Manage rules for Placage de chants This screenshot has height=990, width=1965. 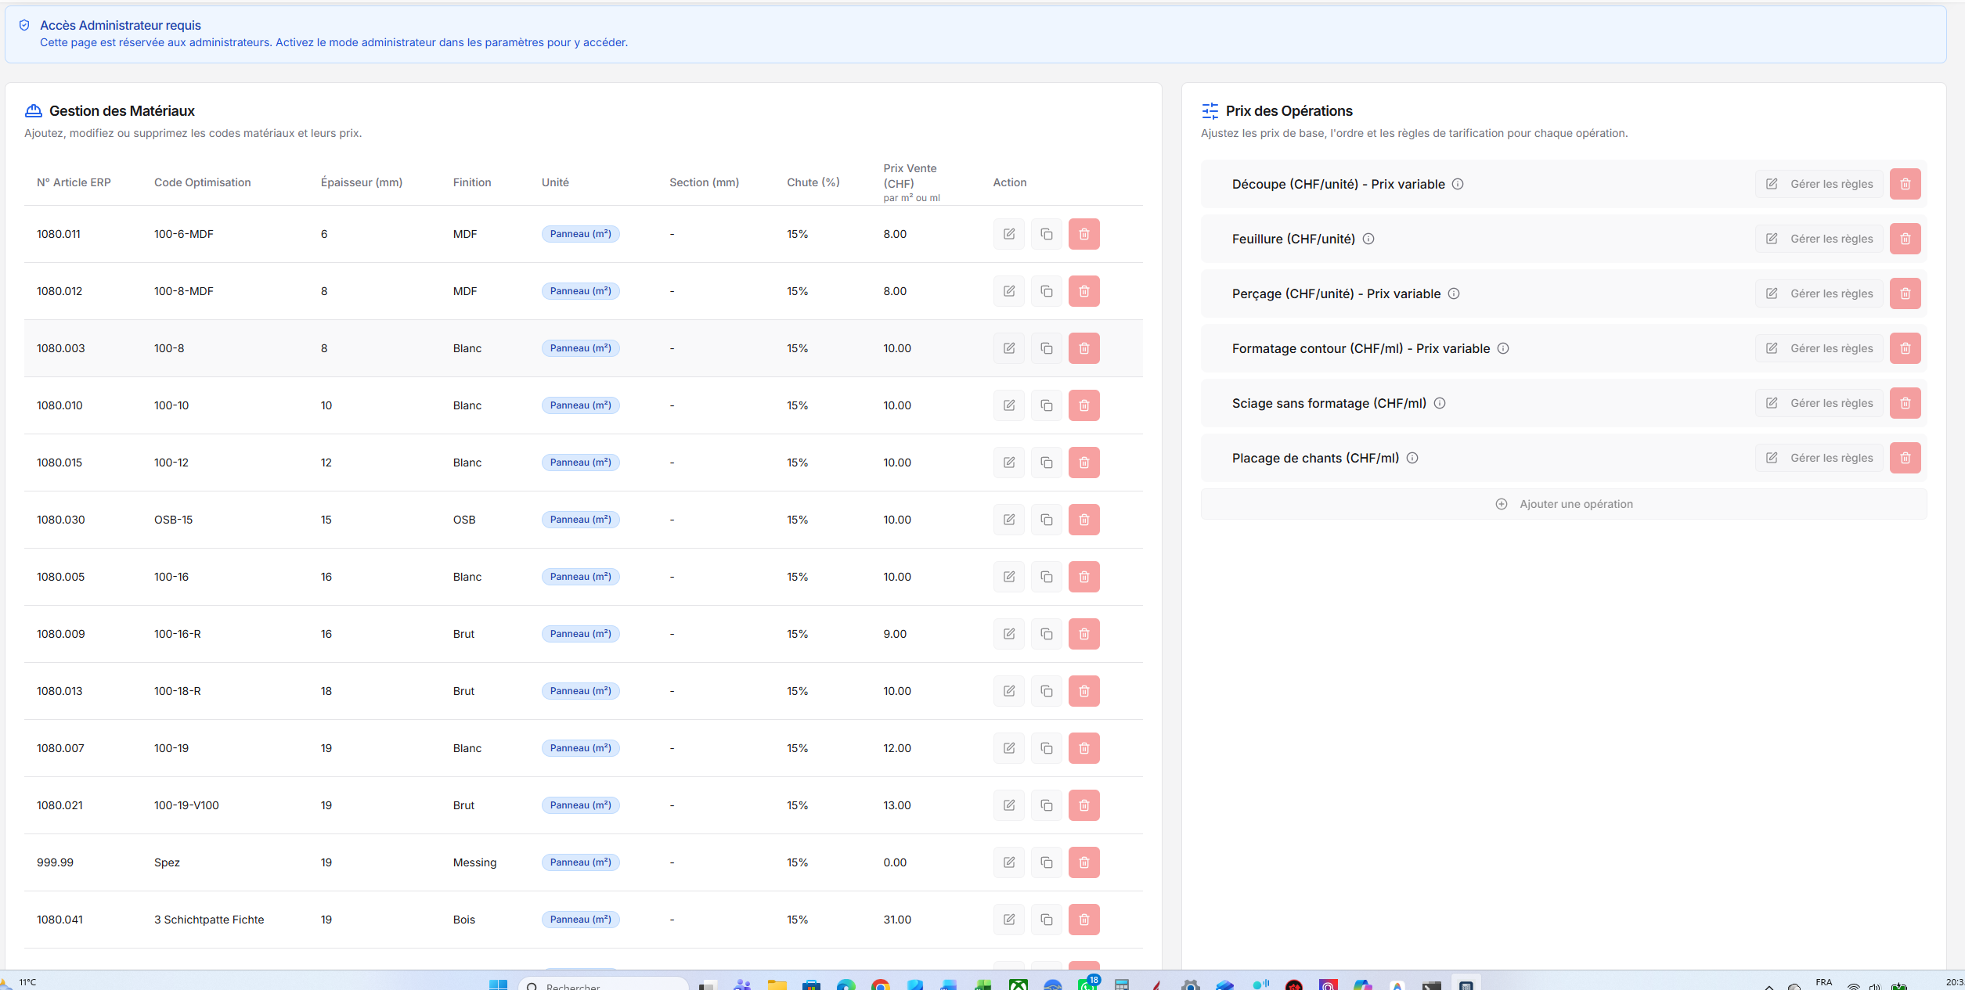1819,458
